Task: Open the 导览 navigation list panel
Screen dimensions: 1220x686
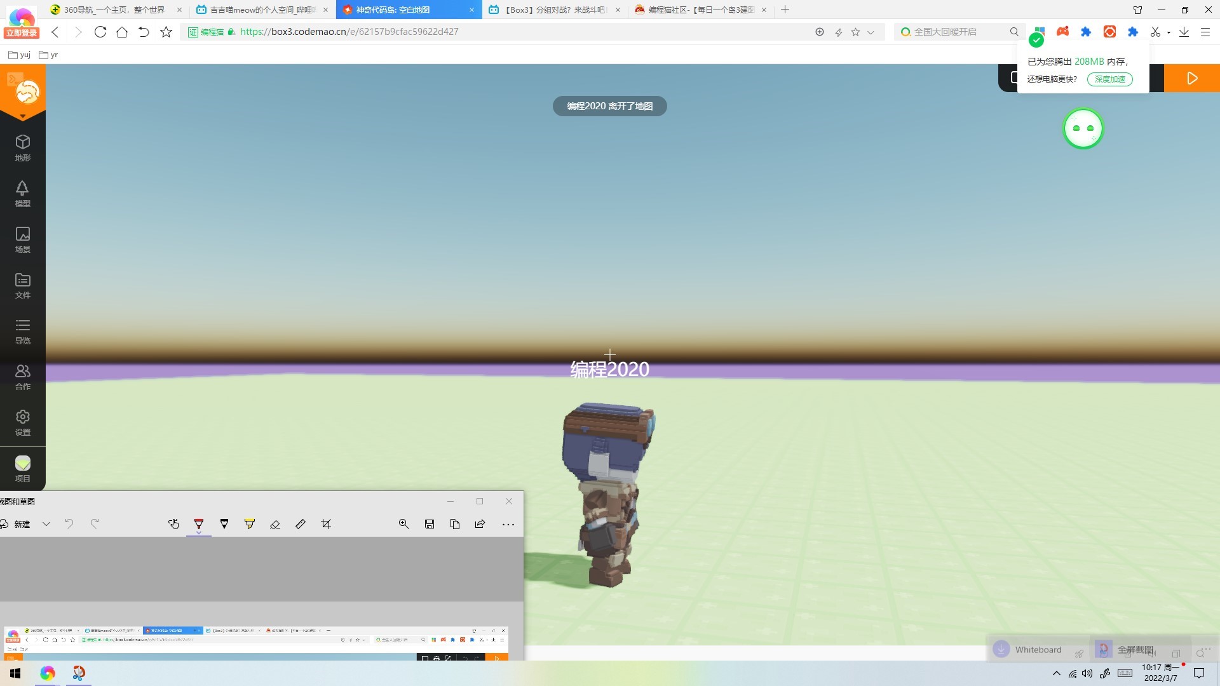Action: [23, 331]
